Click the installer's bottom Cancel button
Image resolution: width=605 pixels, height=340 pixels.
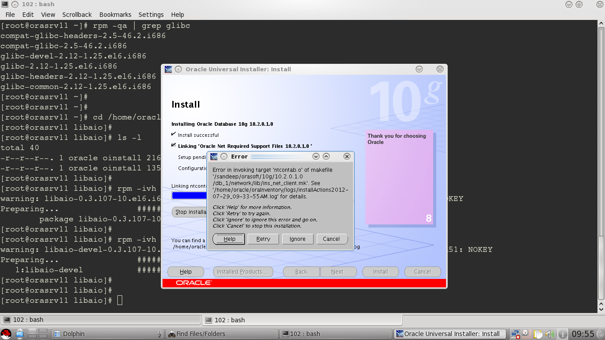[x=422, y=272]
